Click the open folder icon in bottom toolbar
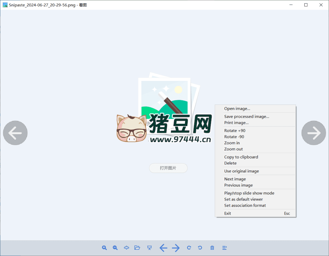Screen dimensions: 329x256 (x=137, y=248)
